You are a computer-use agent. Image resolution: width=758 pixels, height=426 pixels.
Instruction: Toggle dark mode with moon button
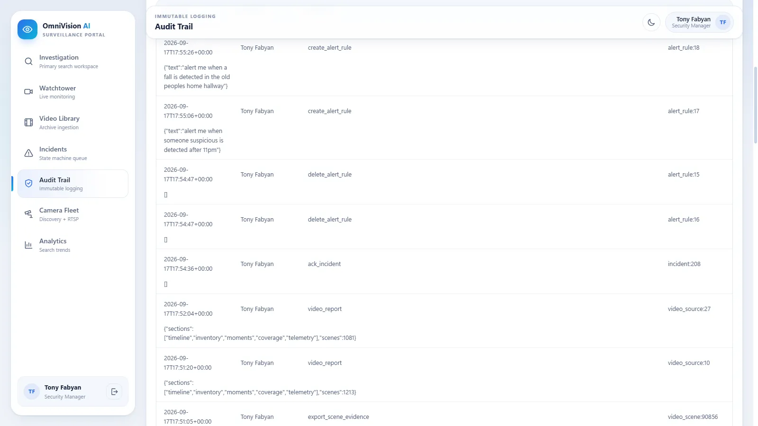pyautogui.click(x=651, y=22)
